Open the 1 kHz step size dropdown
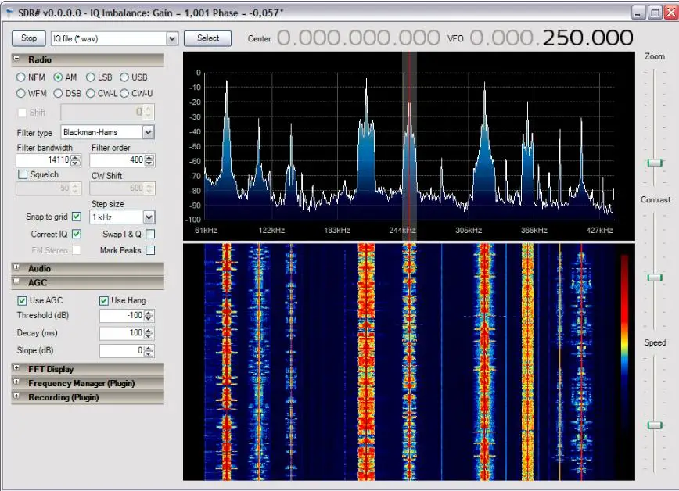 click(x=149, y=217)
